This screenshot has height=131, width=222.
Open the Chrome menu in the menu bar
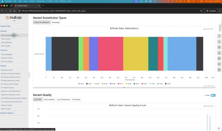(x=8, y=1)
